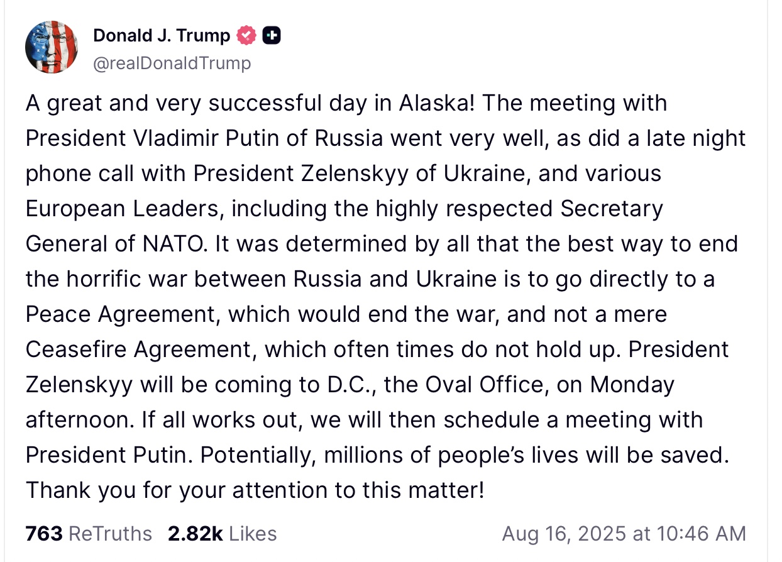The height and width of the screenshot is (562, 782).
Task: Open the flag-painted profile avatar
Action: click(x=52, y=47)
